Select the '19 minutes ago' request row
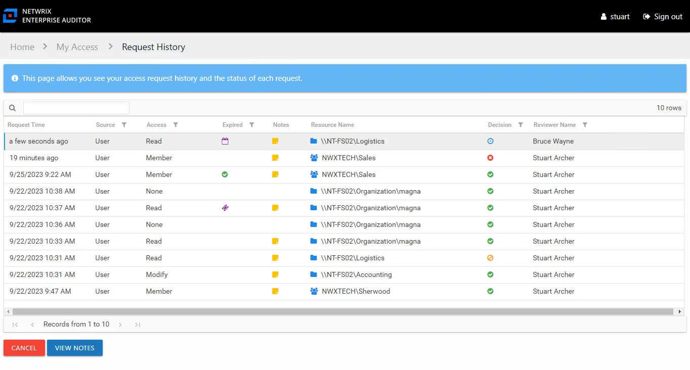The width and height of the screenshot is (690, 370). pos(344,158)
